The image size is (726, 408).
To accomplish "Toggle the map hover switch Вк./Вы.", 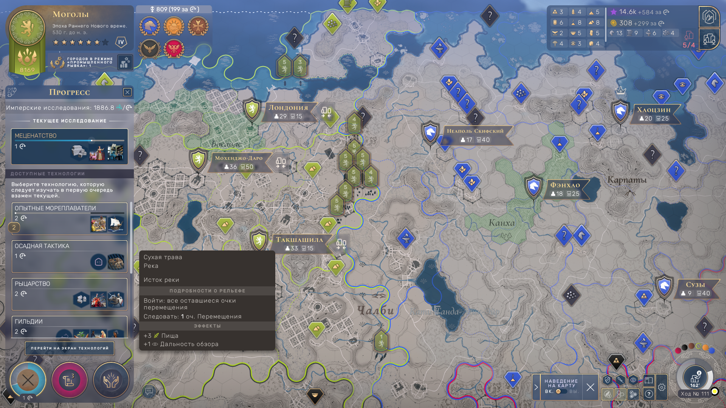I will pos(561,391).
